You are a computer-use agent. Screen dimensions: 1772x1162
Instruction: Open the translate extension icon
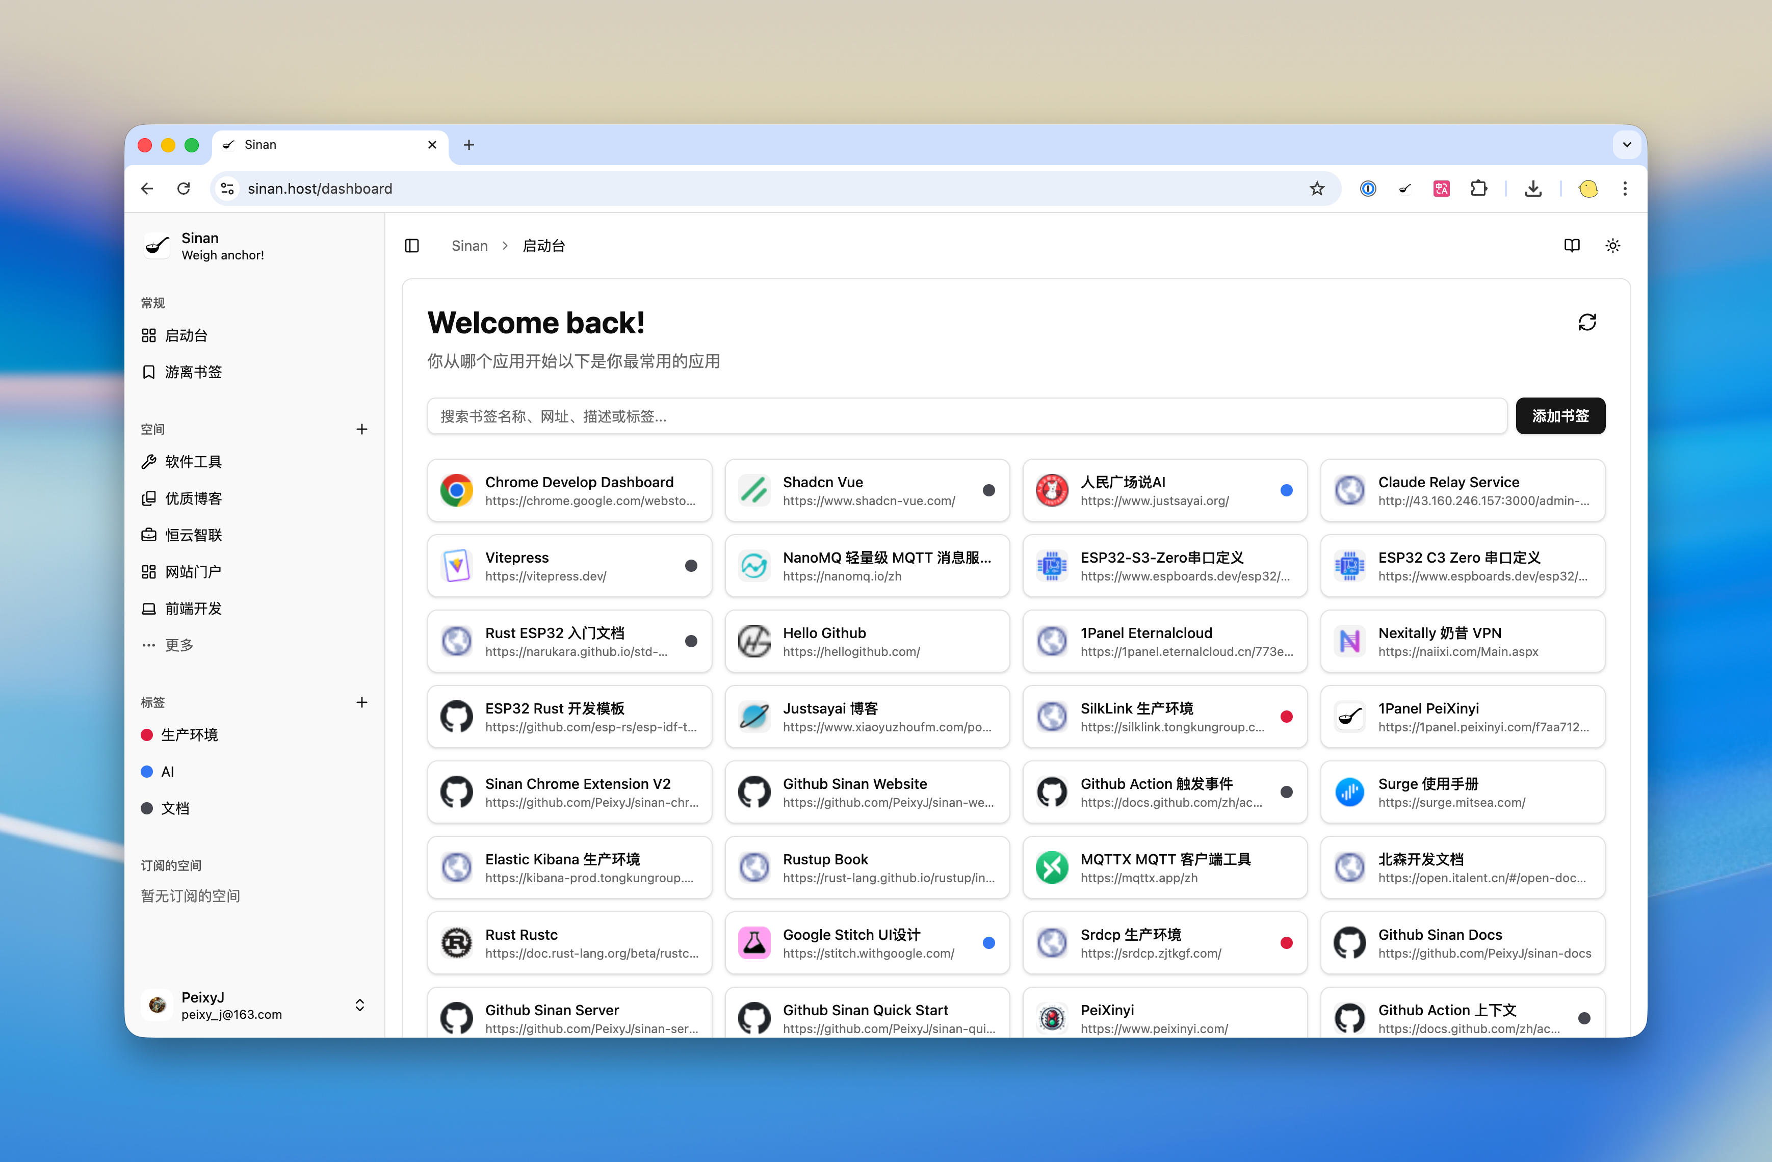pos(1441,189)
